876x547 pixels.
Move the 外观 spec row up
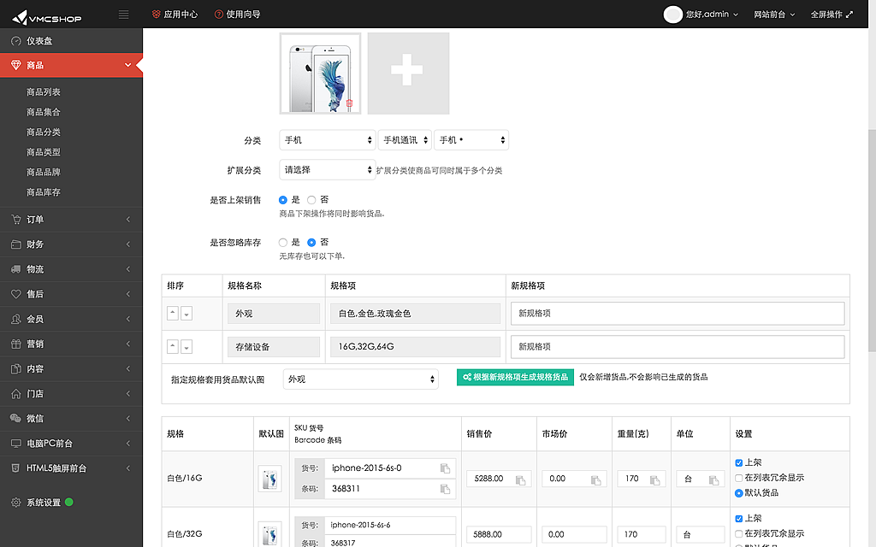coord(173,314)
